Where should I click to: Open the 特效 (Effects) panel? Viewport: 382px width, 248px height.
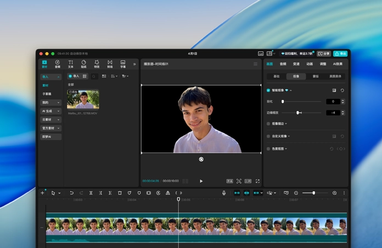pos(97,64)
